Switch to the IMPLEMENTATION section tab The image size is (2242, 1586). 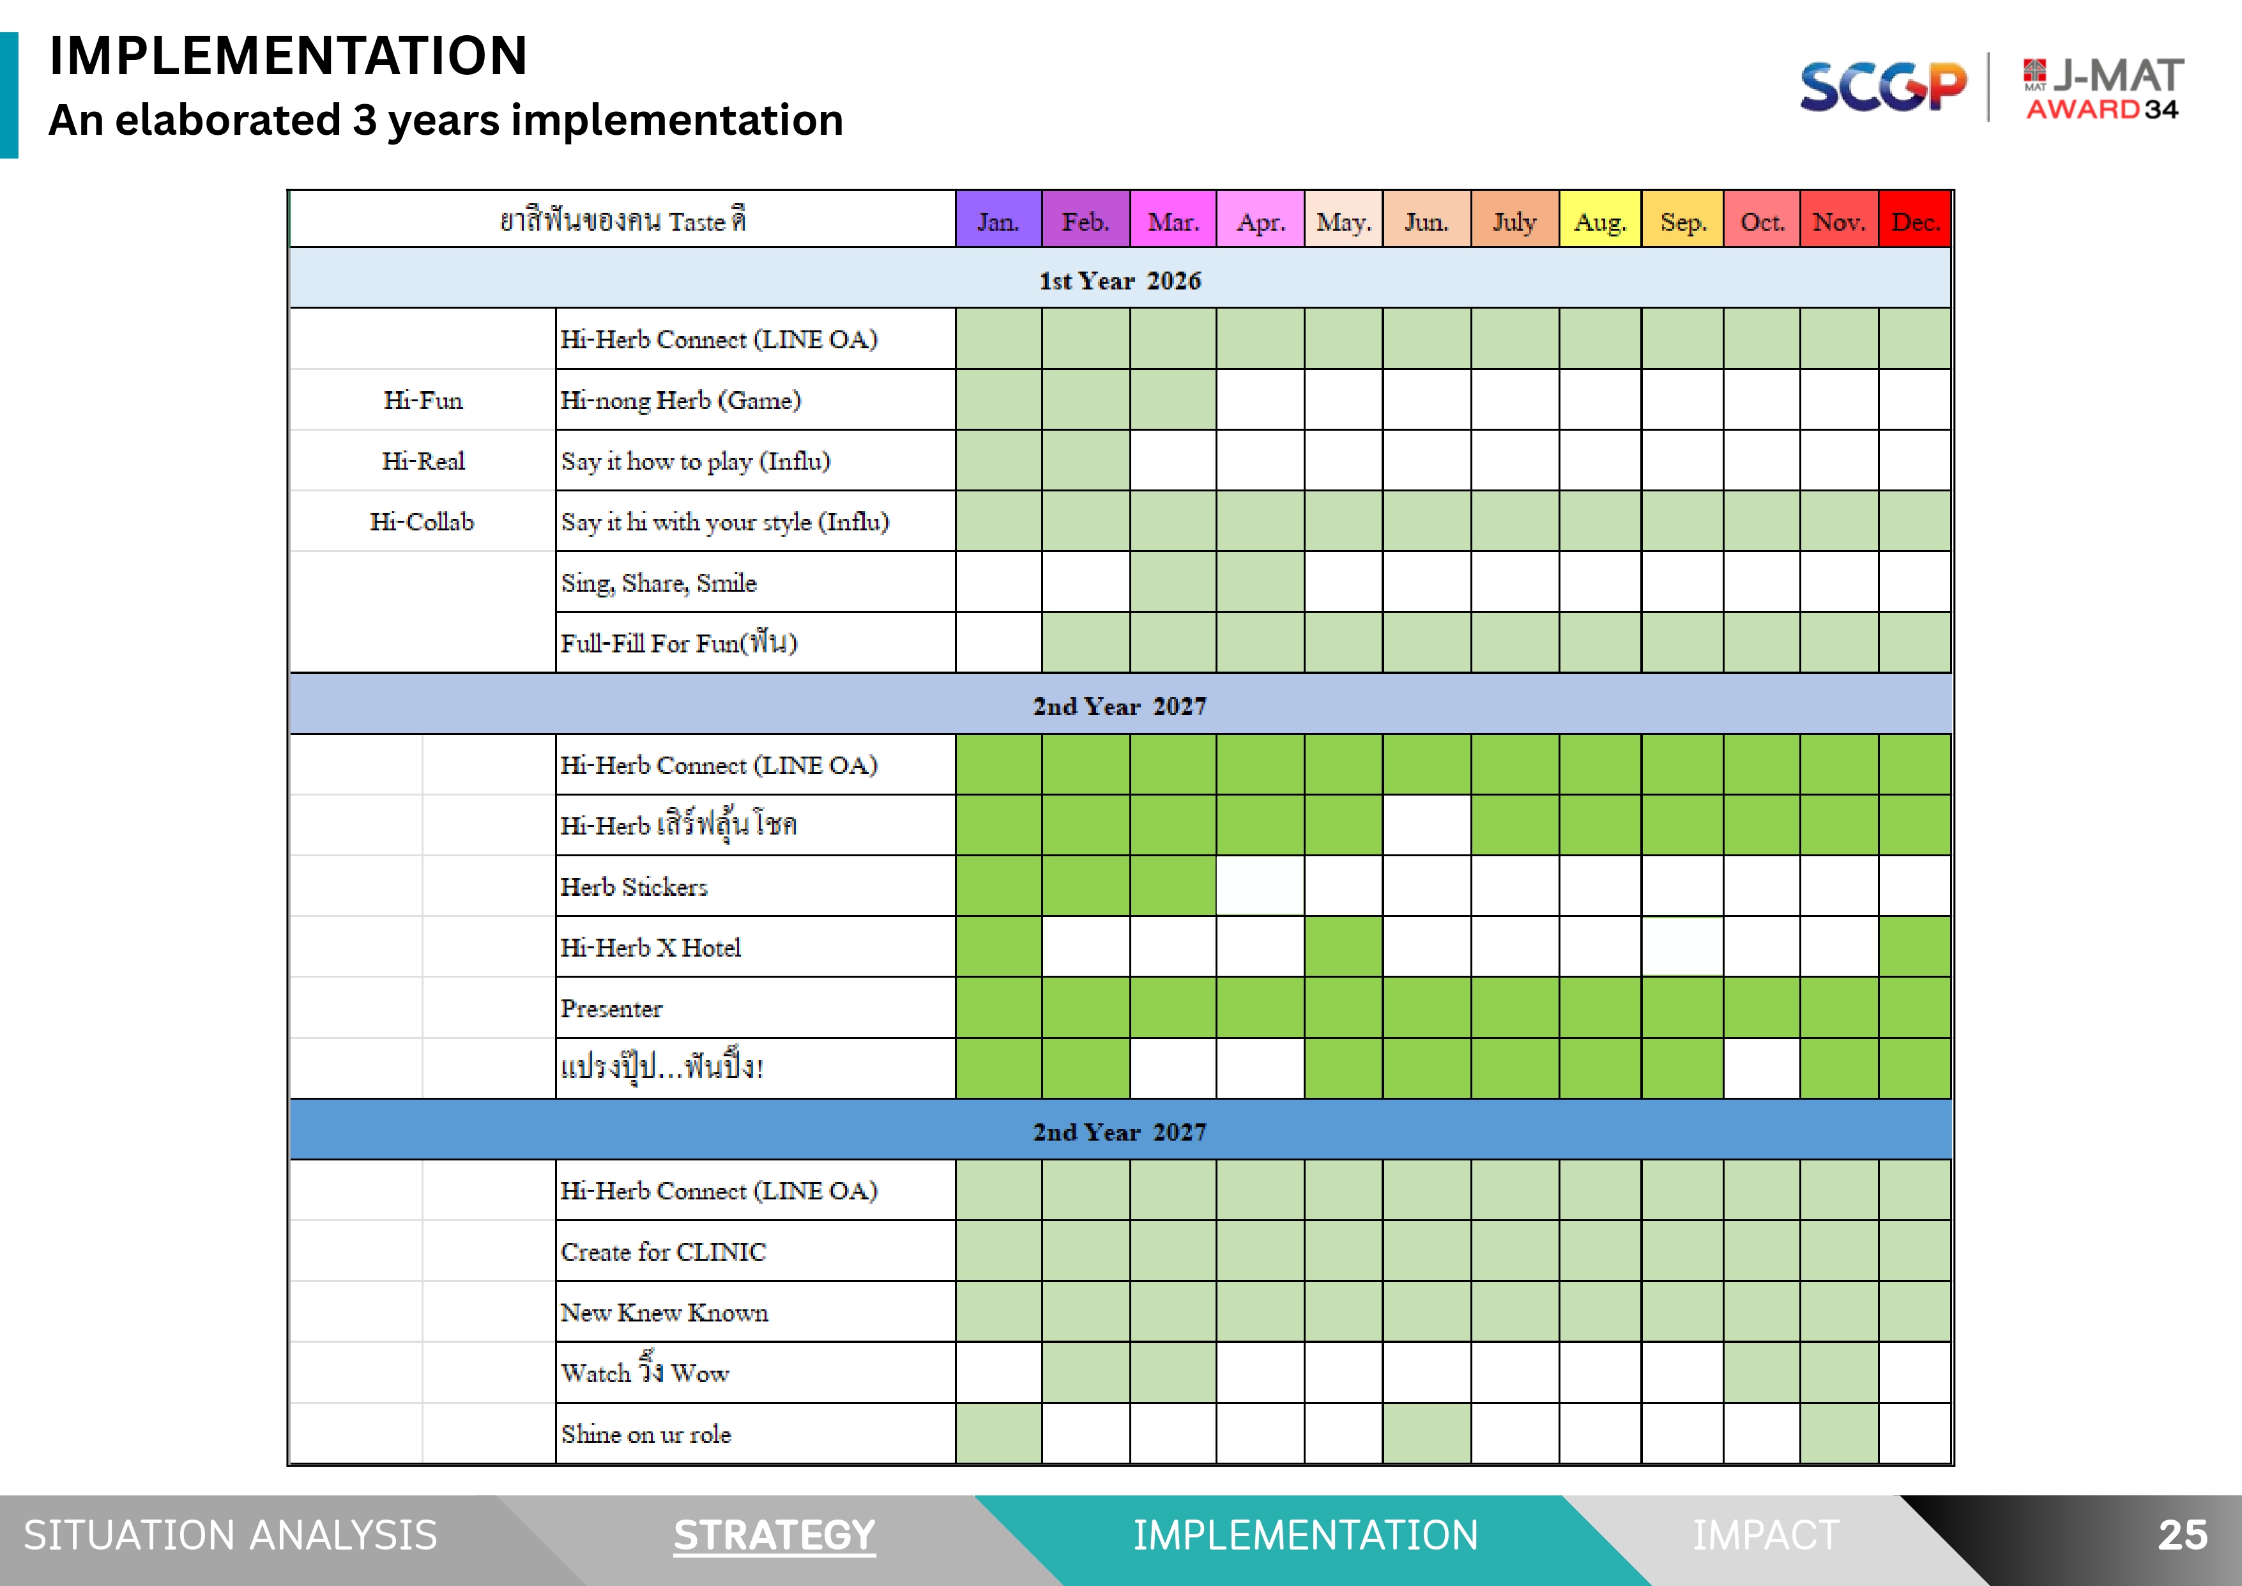1304,1536
